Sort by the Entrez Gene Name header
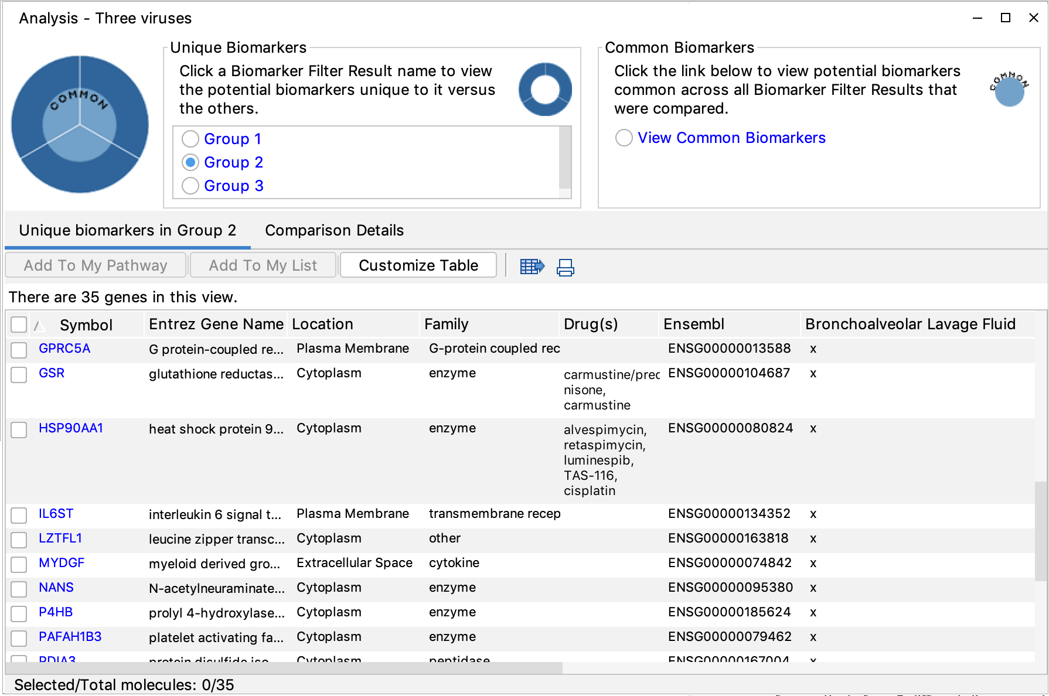 (x=216, y=324)
